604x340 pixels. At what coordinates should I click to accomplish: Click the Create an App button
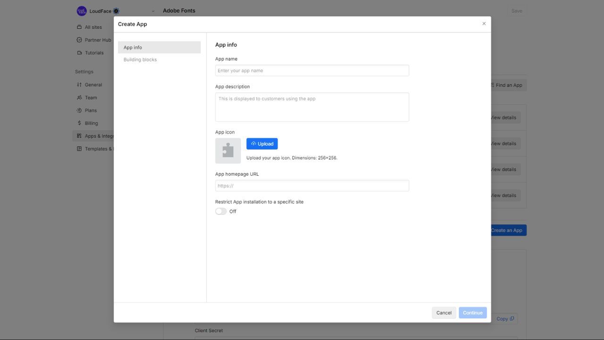506,230
